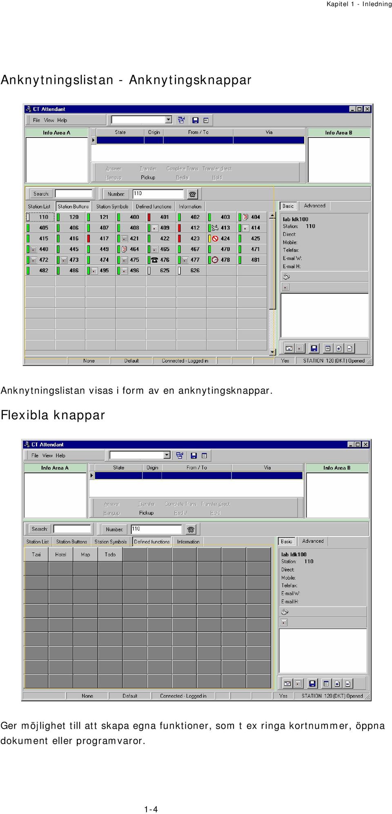Click the note icon beside save in lower window toolbar
392x814 pixels.
coord(204,456)
